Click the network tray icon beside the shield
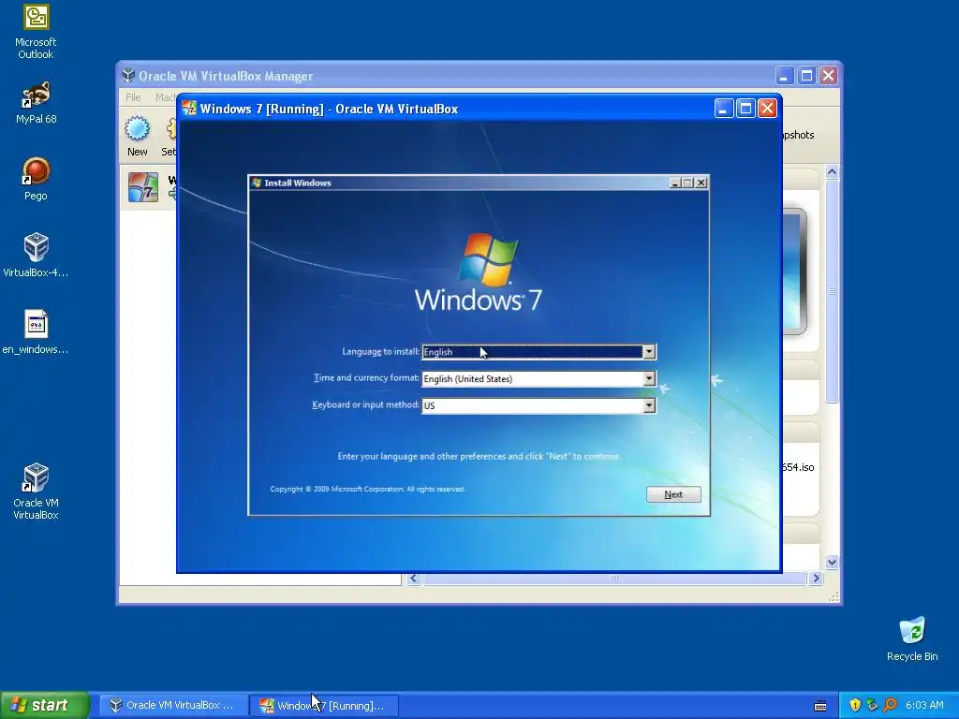The height and width of the screenshot is (719, 959). tap(872, 706)
